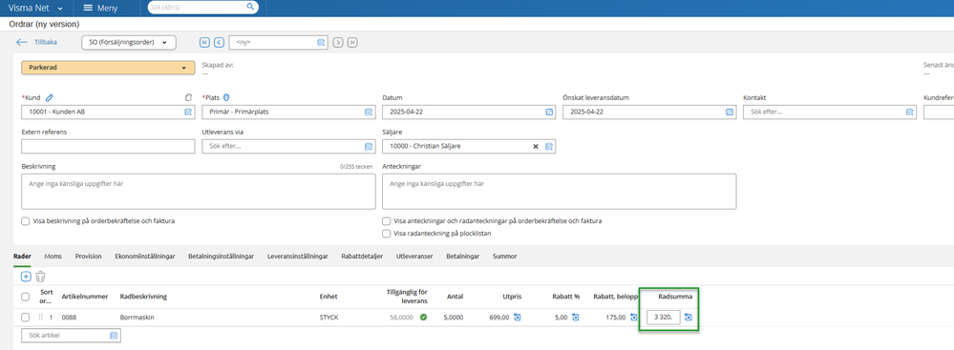This screenshot has width=954, height=350.
Task: Delete selected row with trash icon
Action: tap(40, 277)
